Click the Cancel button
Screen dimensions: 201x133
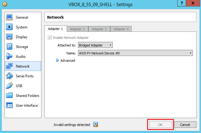[185, 125]
